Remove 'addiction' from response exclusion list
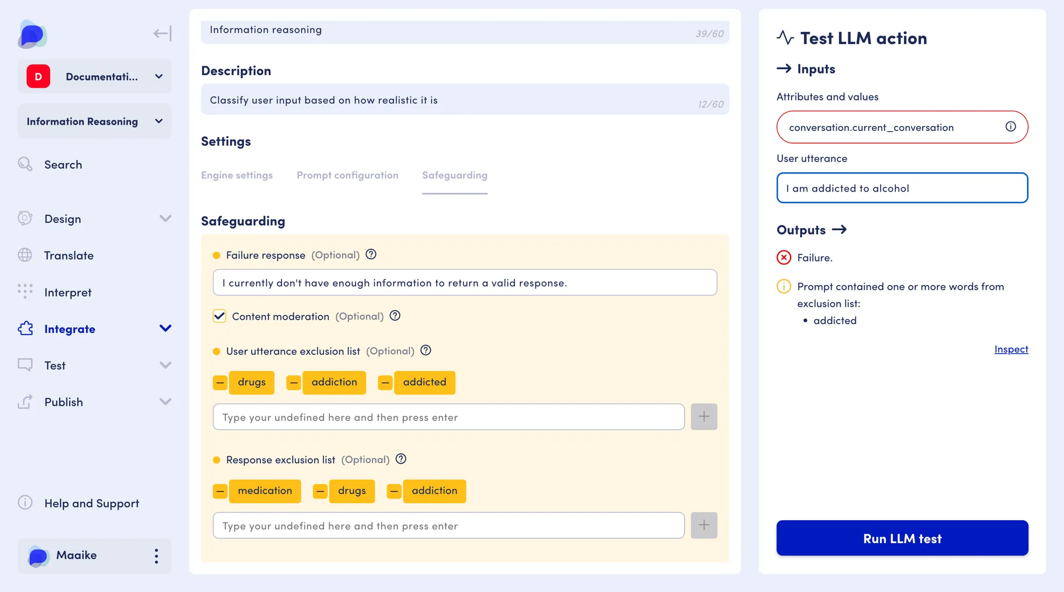Viewport: 1064px width, 592px height. point(394,491)
